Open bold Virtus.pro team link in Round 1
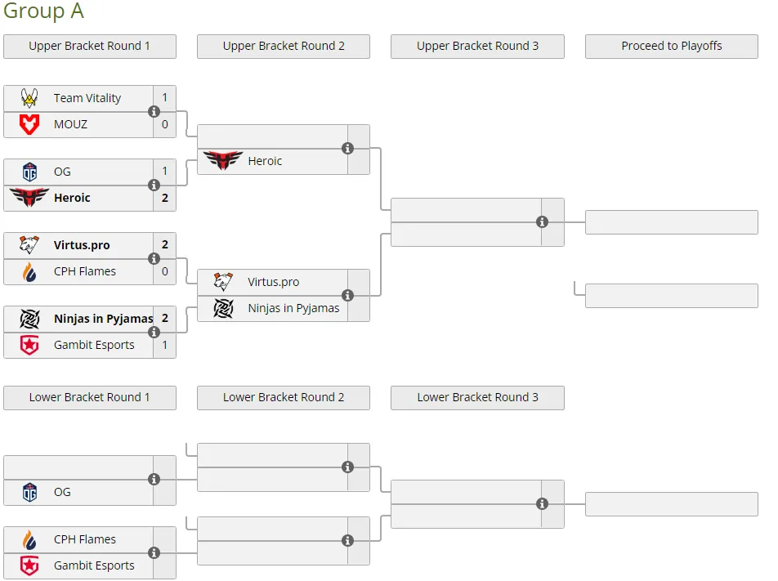 82,245
